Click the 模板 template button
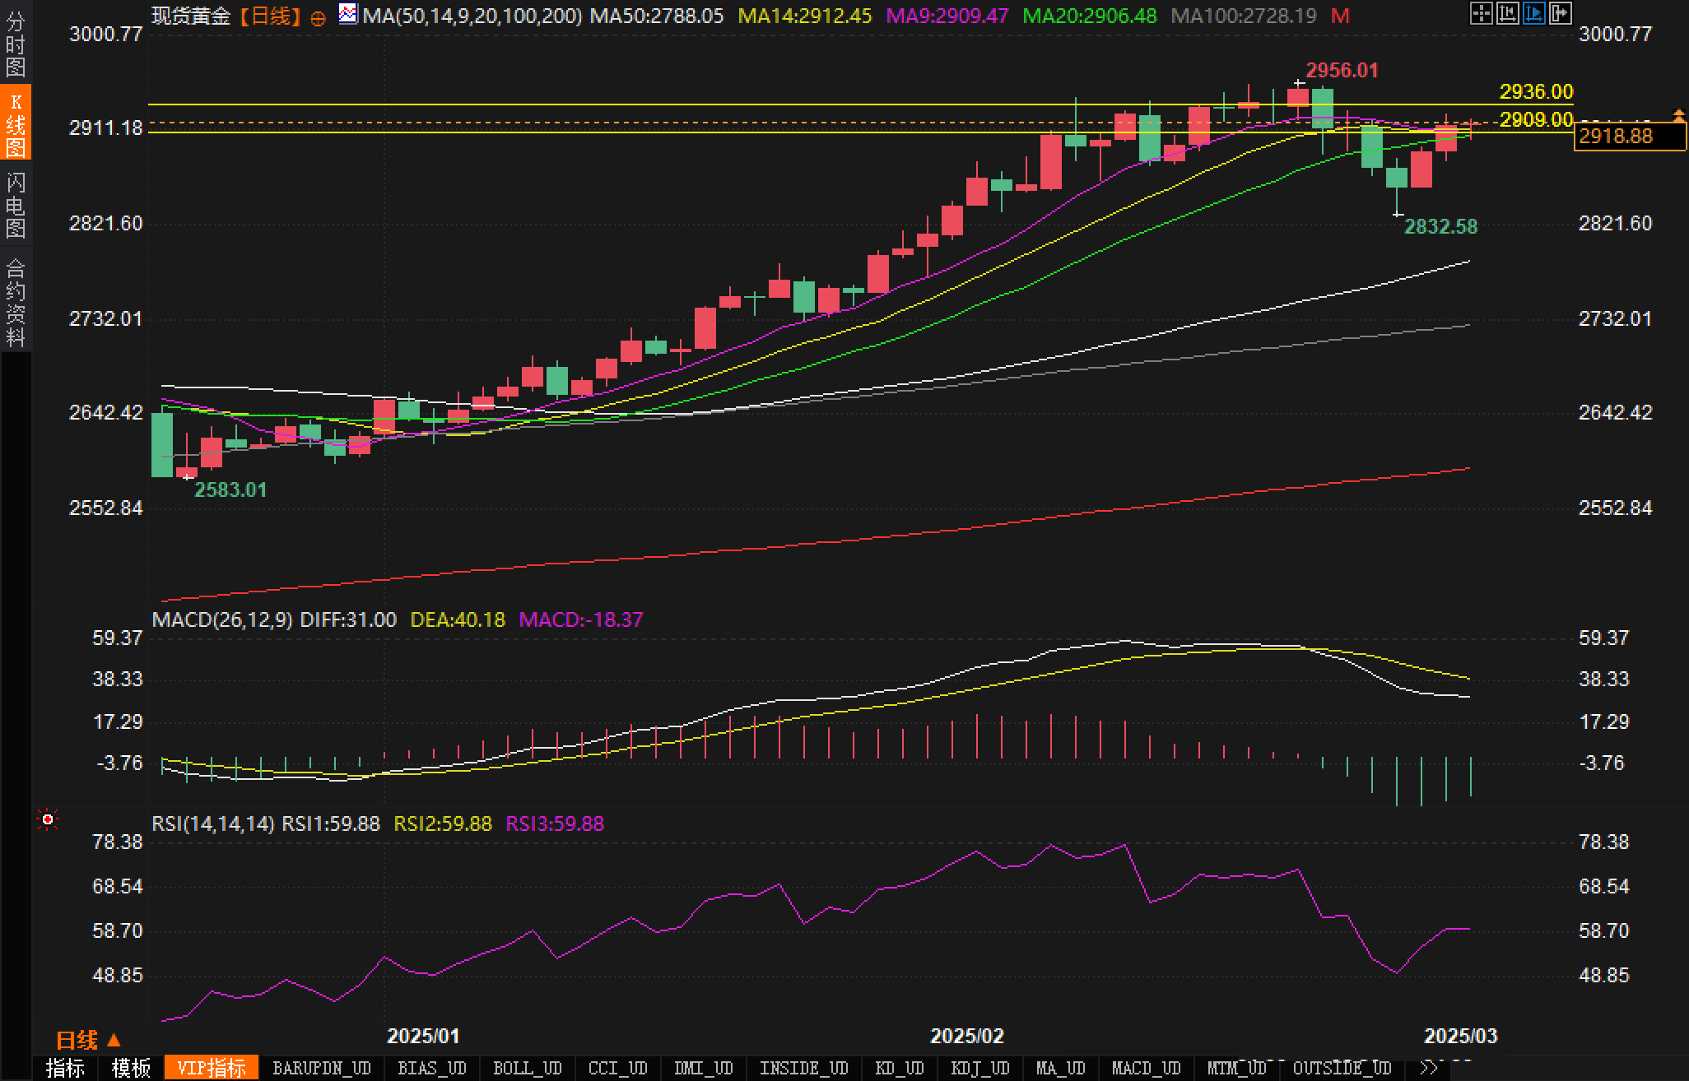Image resolution: width=1689 pixels, height=1081 pixels. click(x=131, y=1068)
